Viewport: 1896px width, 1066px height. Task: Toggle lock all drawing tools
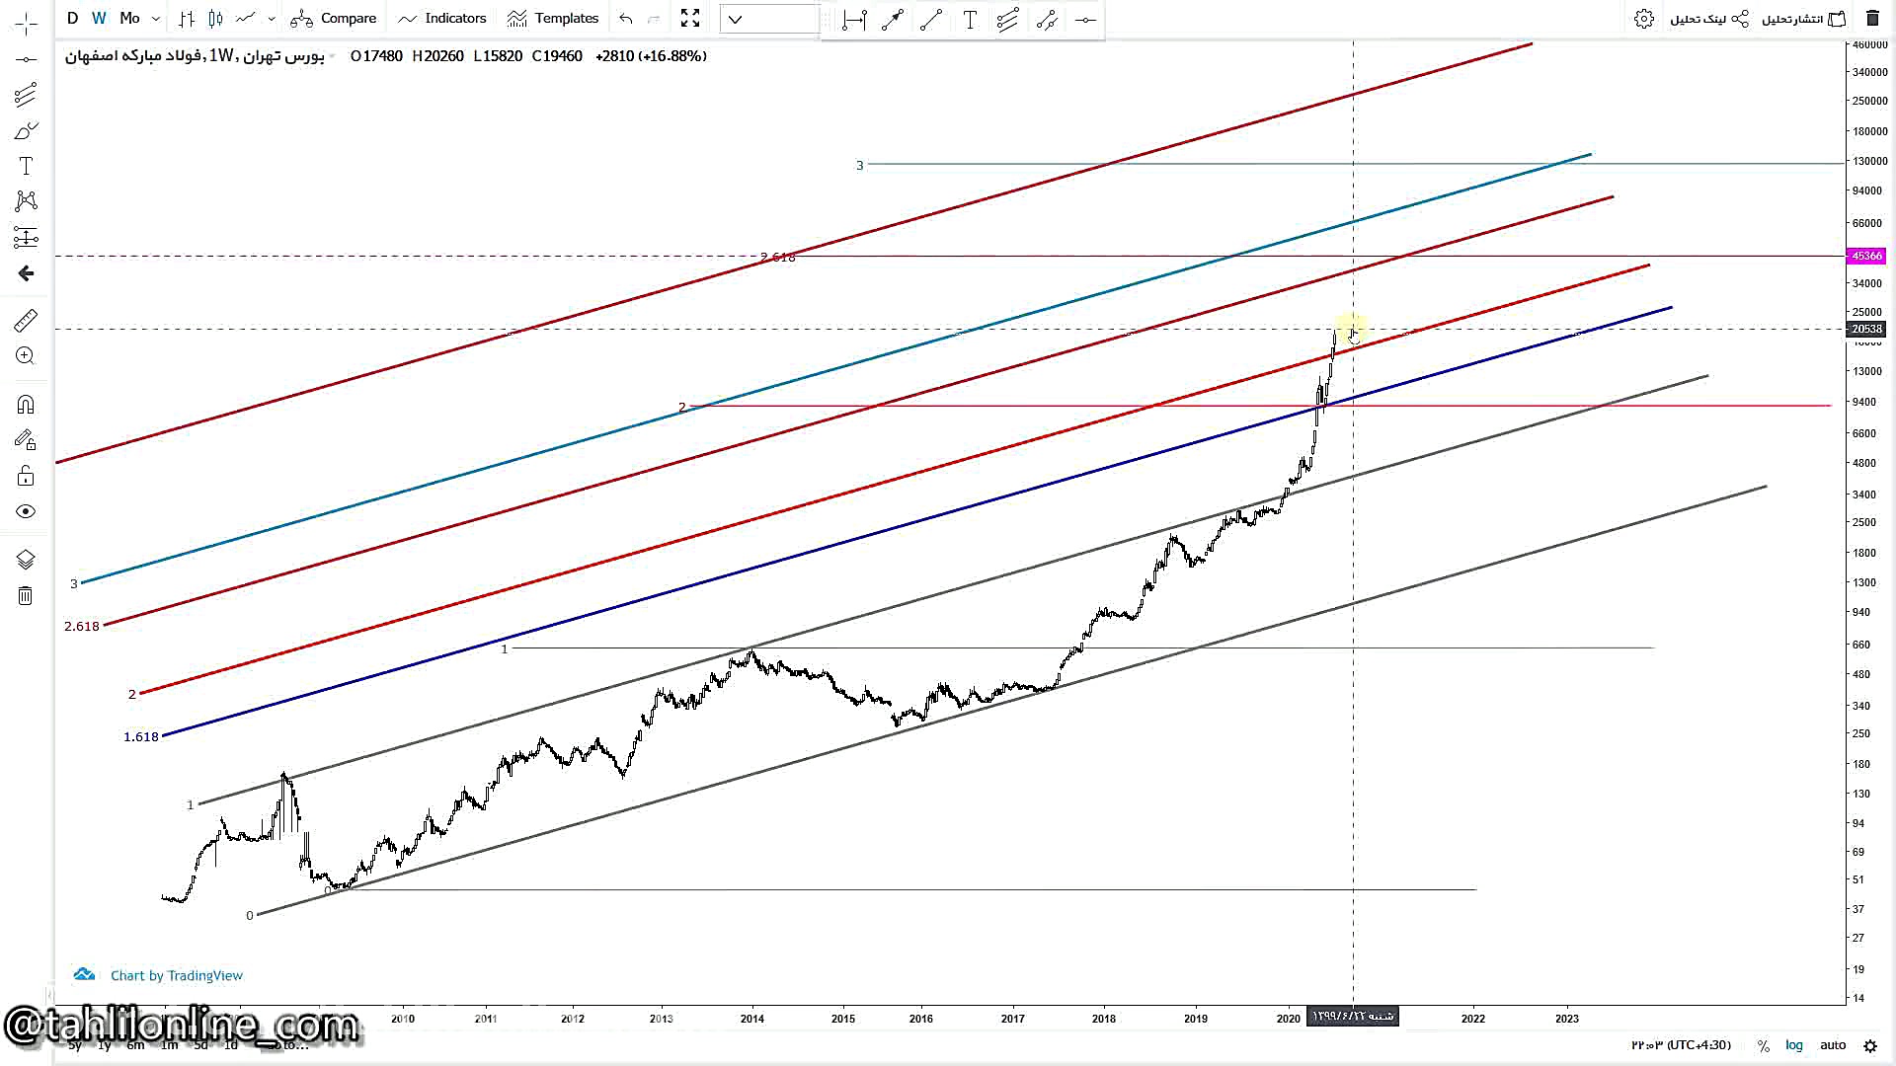tap(26, 477)
